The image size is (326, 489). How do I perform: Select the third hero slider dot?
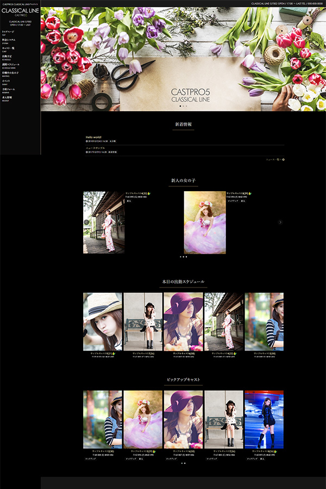tap(186, 106)
